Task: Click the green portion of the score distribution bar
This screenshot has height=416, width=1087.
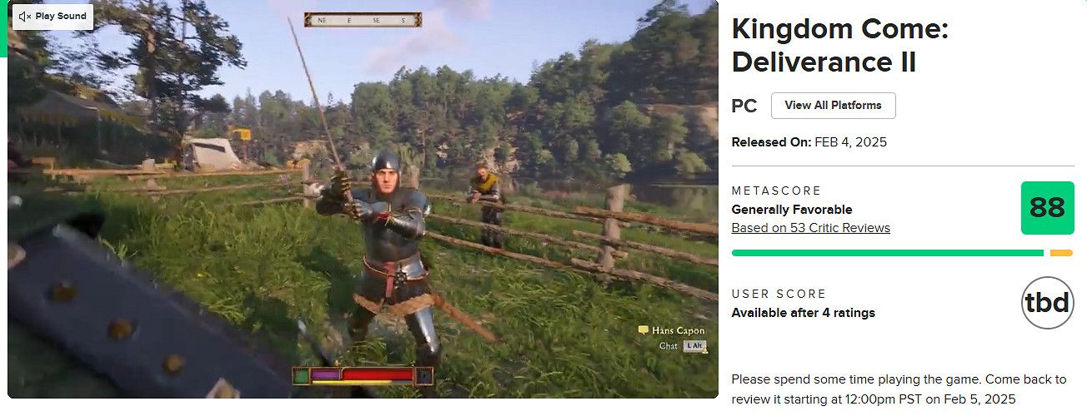Action: [x=887, y=253]
